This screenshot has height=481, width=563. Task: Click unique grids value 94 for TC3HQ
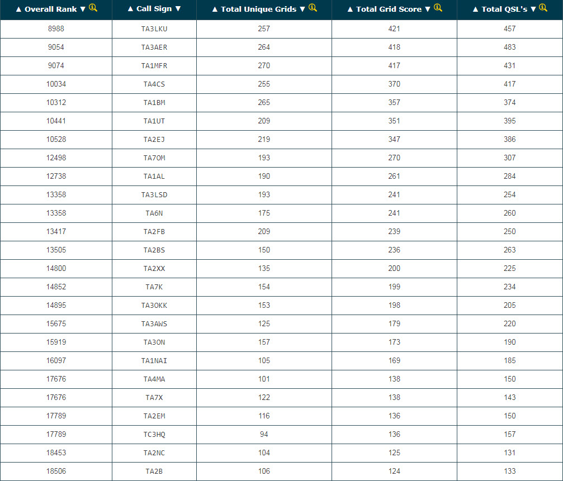(x=264, y=435)
